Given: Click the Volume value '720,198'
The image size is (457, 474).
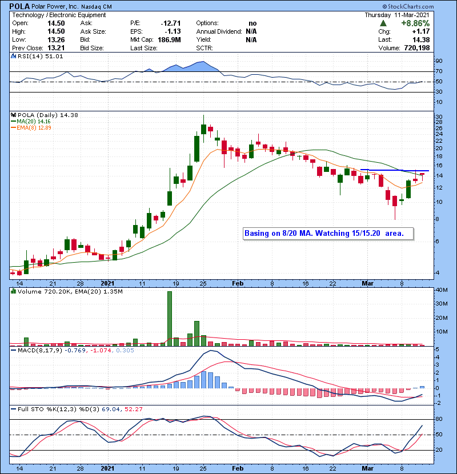Looking at the screenshot, I should 417,48.
